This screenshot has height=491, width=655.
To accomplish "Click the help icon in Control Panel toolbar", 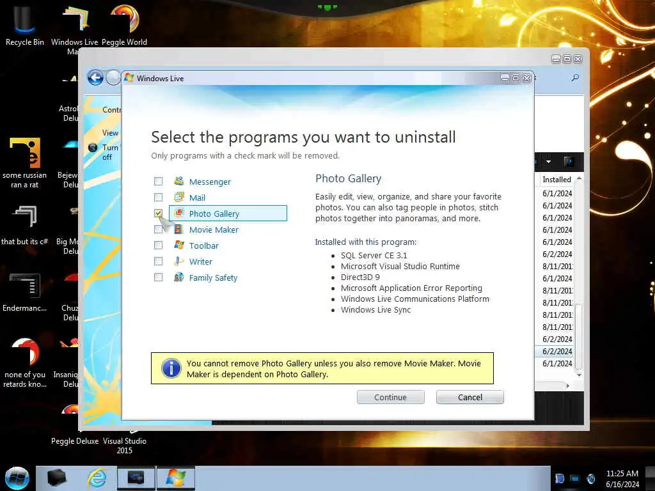I will [x=568, y=162].
